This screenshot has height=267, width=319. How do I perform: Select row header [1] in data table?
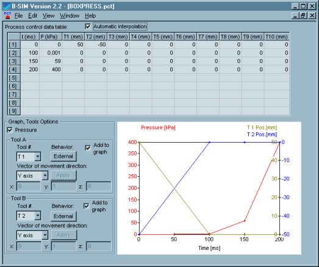(13, 44)
